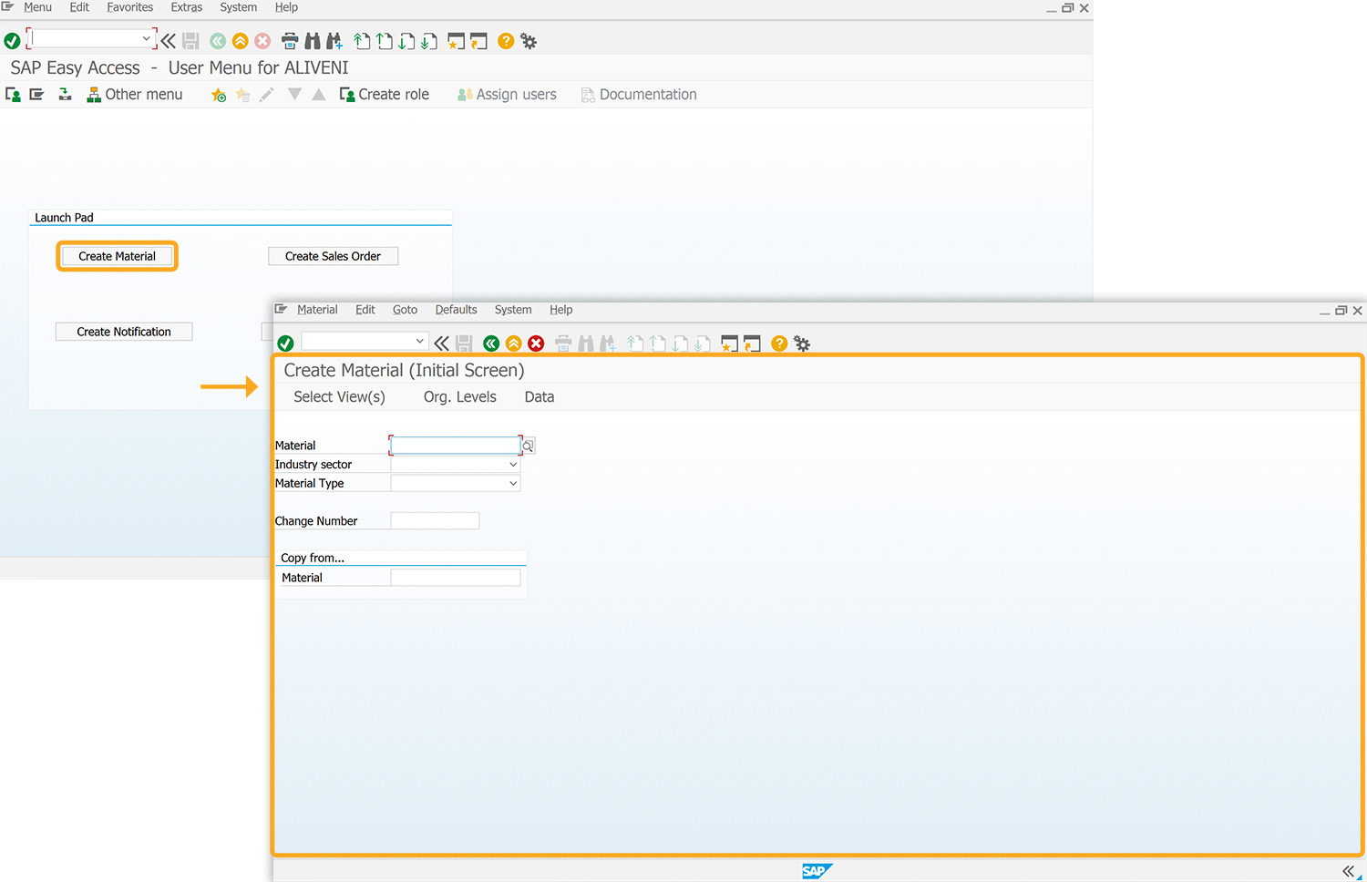Collapse command field chevrons in Easy Access toolbar

click(169, 41)
